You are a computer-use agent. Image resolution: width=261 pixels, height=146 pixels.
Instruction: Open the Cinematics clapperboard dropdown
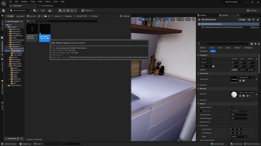pos(51,11)
